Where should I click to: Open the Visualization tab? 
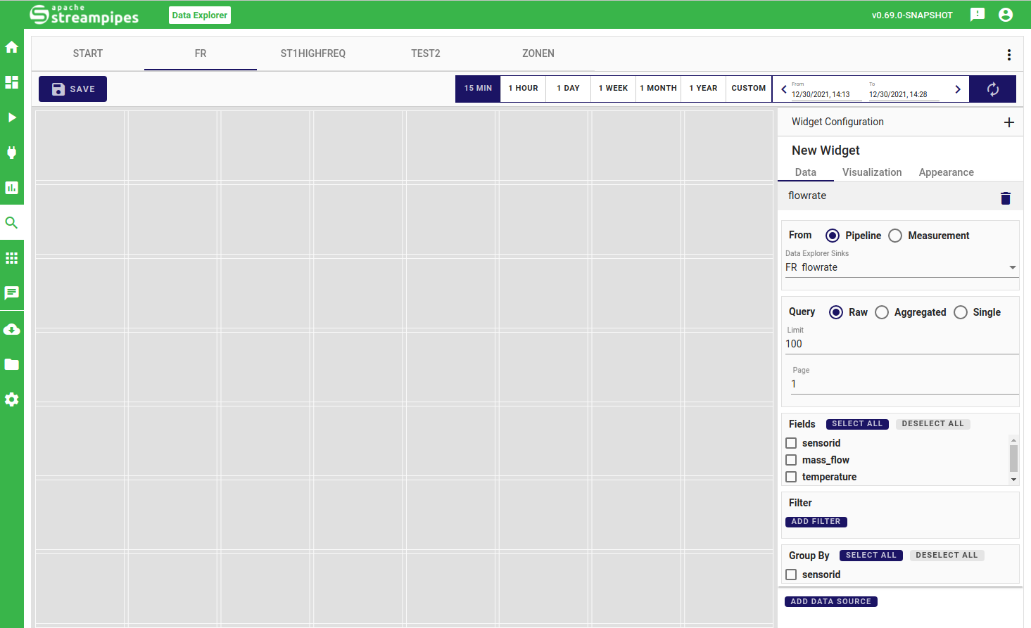pyautogui.click(x=871, y=172)
